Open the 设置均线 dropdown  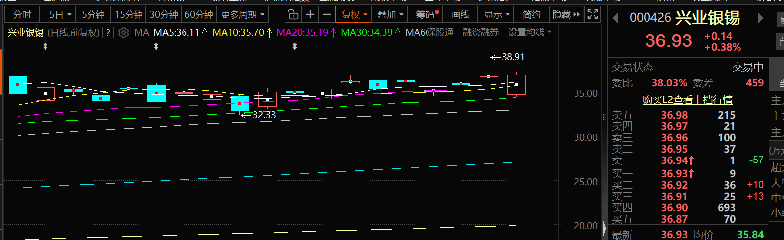click(529, 32)
